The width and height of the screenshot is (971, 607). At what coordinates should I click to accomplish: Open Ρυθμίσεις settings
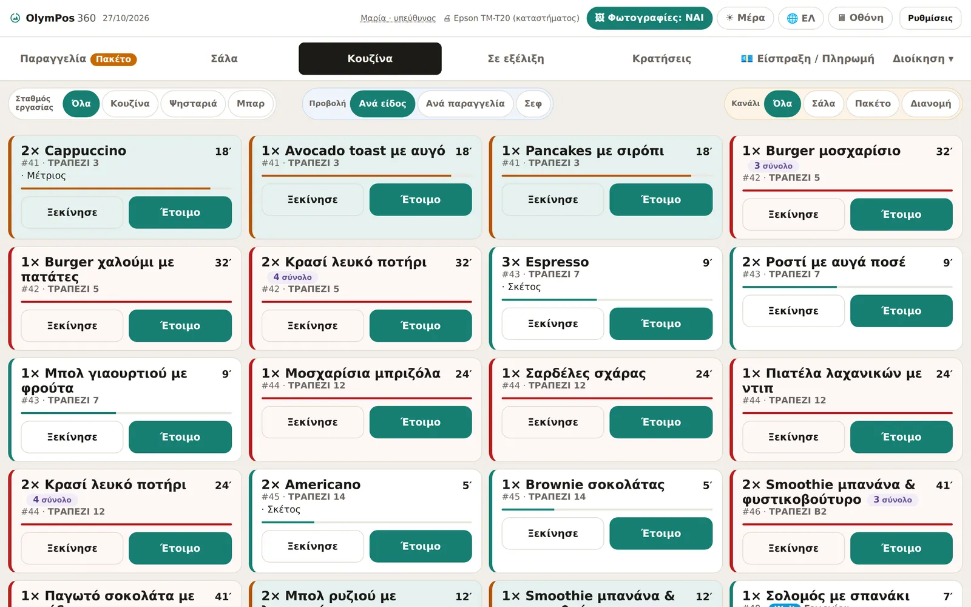coord(930,18)
